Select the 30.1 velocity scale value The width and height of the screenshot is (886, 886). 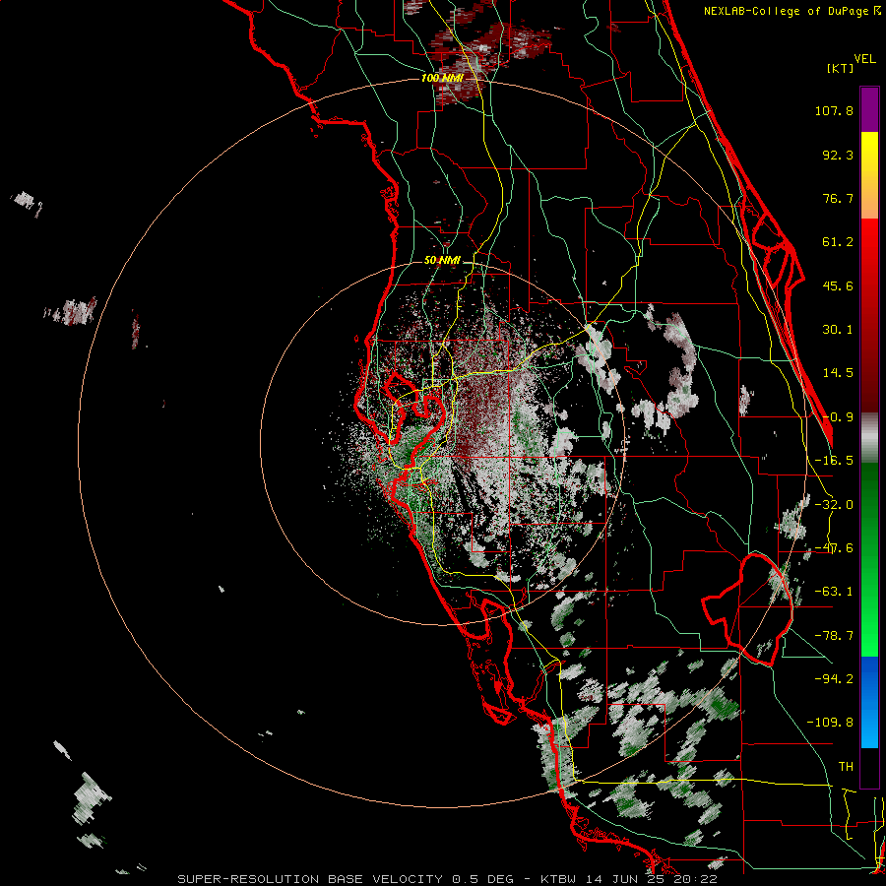(x=838, y=330)
